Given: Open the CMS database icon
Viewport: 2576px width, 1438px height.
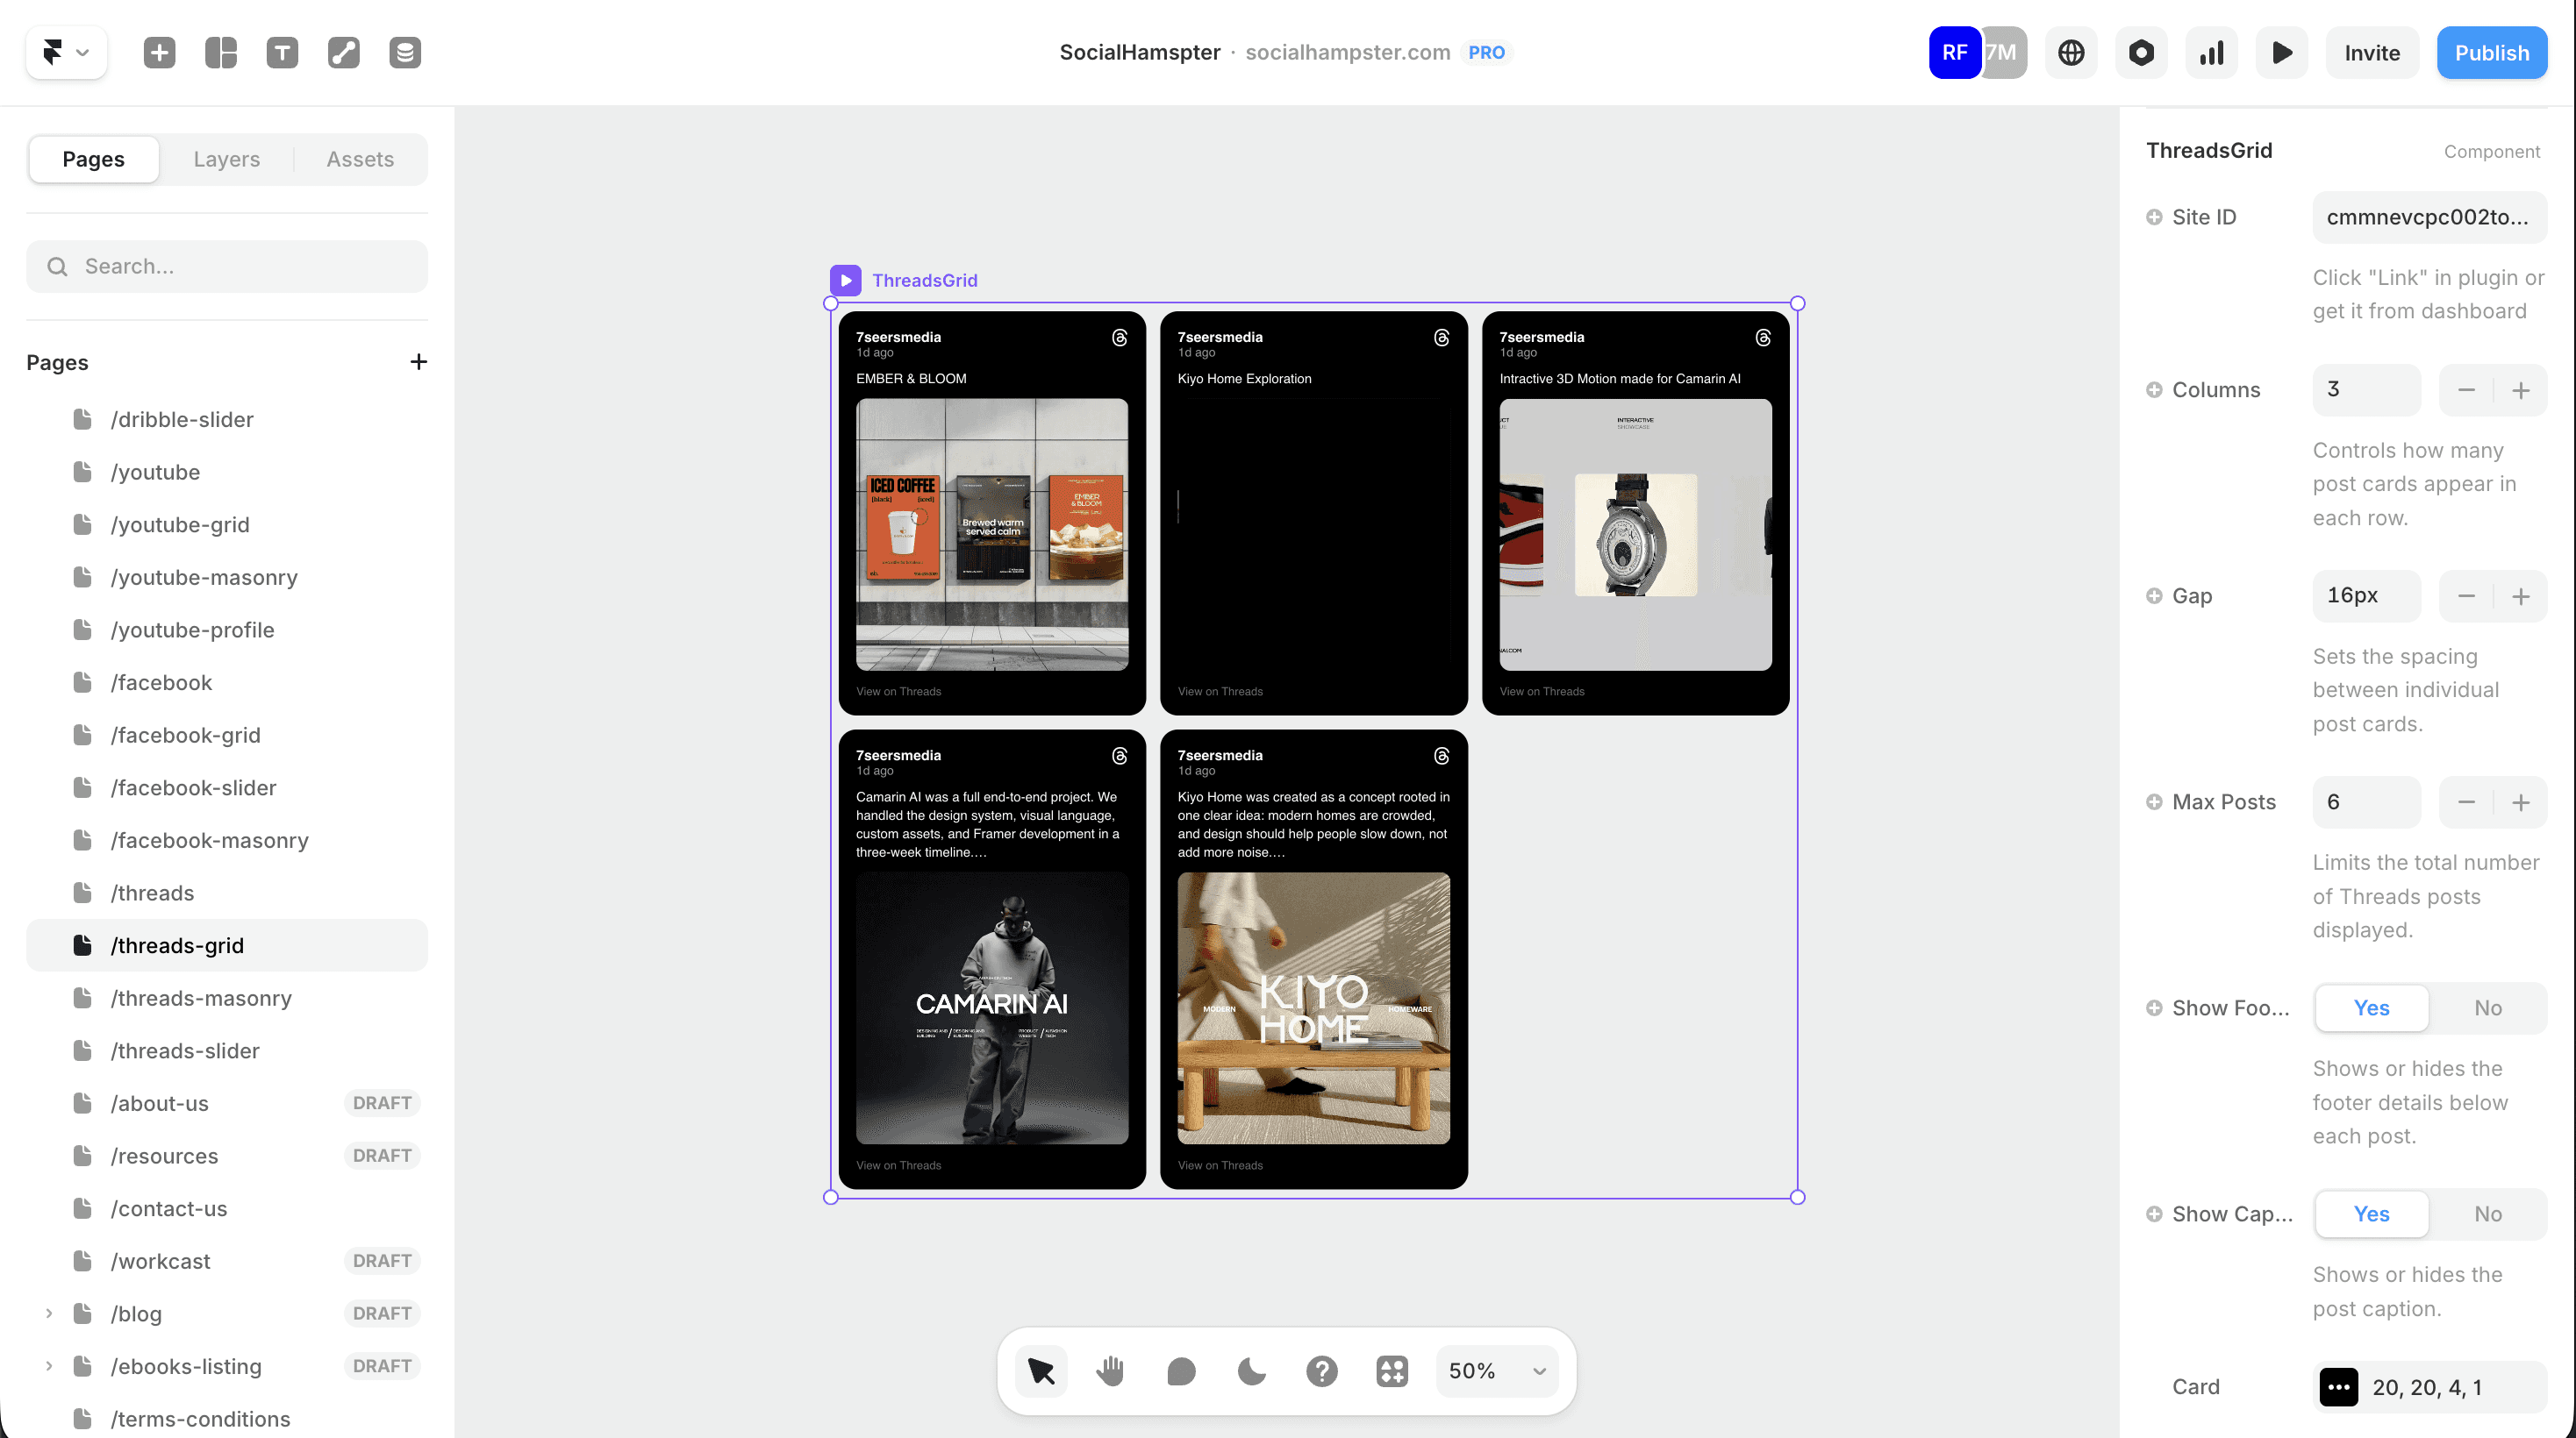Looking at the screenshot, I should tap(405, 53).
